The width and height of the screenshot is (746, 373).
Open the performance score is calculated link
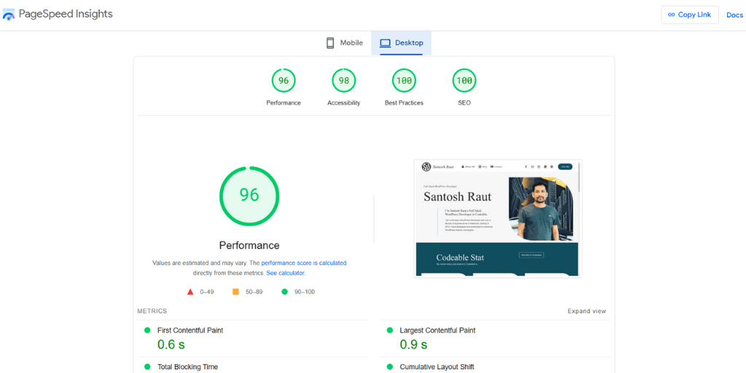point(304,262)
